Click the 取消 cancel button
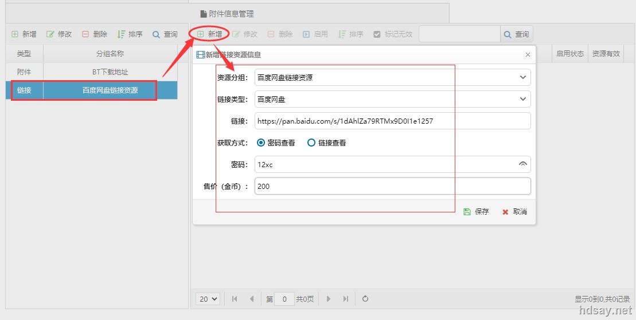 514,212
